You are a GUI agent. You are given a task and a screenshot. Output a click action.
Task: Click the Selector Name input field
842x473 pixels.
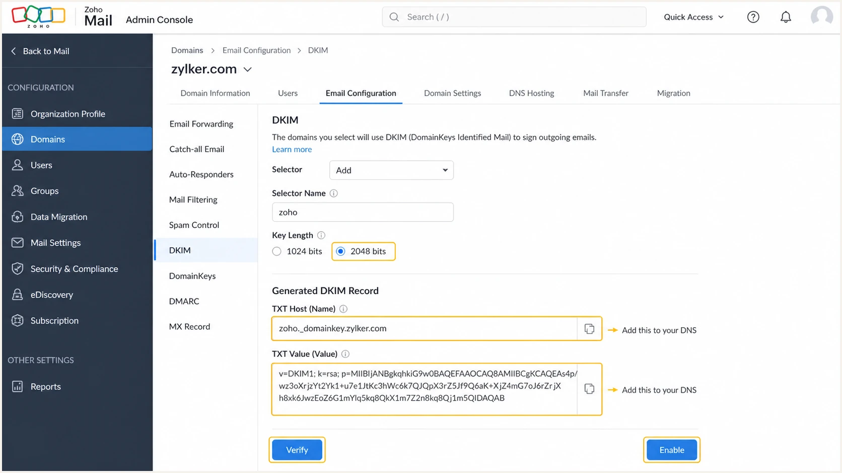(363, 212)
